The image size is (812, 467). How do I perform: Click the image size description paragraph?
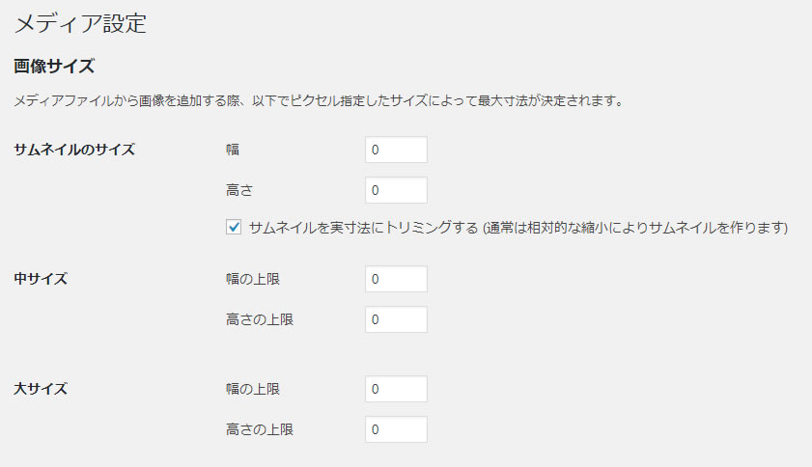(317, 100)
